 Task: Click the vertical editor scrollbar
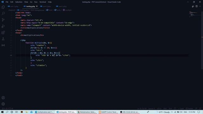tap(202, 40)
